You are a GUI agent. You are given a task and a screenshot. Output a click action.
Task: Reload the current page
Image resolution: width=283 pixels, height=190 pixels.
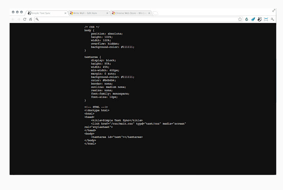click(x=25, y=19)
